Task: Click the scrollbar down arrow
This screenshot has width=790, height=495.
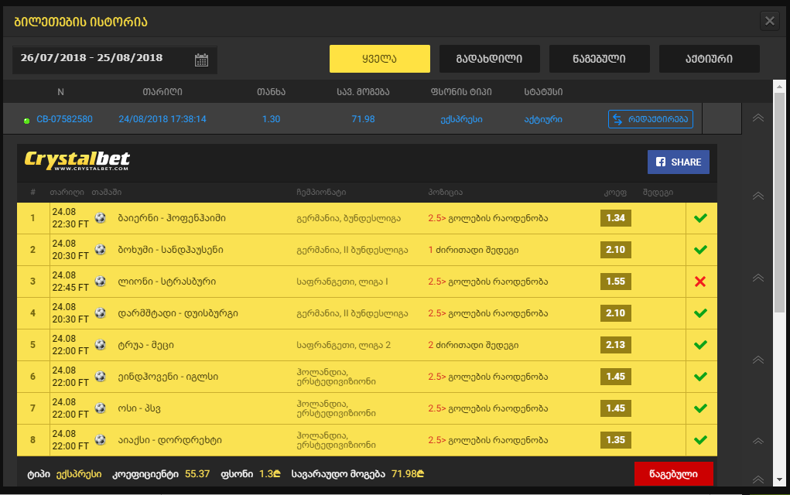Action: [x=779, y=480]
